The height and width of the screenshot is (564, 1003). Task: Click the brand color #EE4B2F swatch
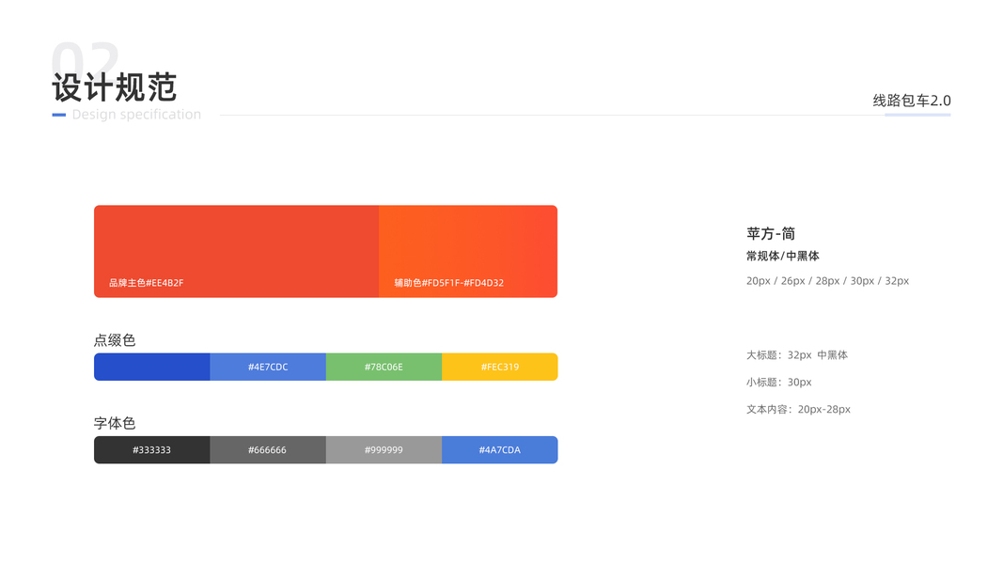[236, 251]
